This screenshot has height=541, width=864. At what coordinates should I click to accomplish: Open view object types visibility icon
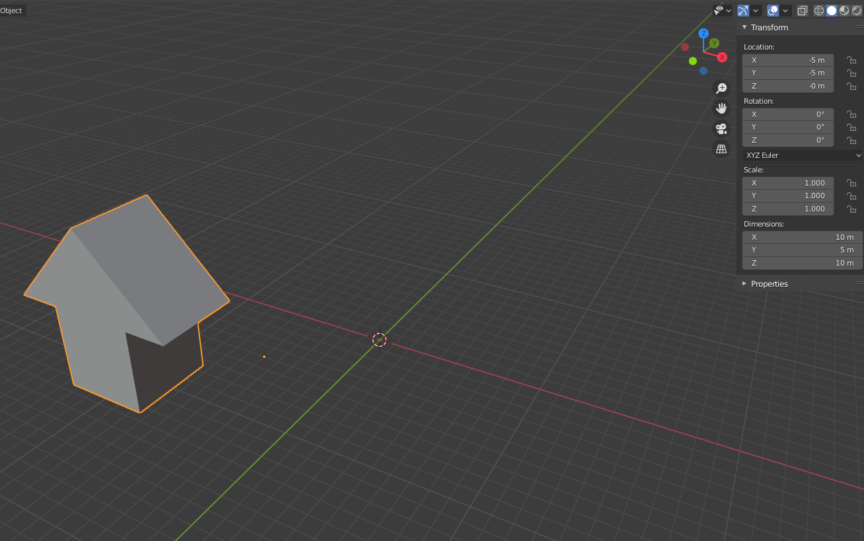tap(719, 11)
